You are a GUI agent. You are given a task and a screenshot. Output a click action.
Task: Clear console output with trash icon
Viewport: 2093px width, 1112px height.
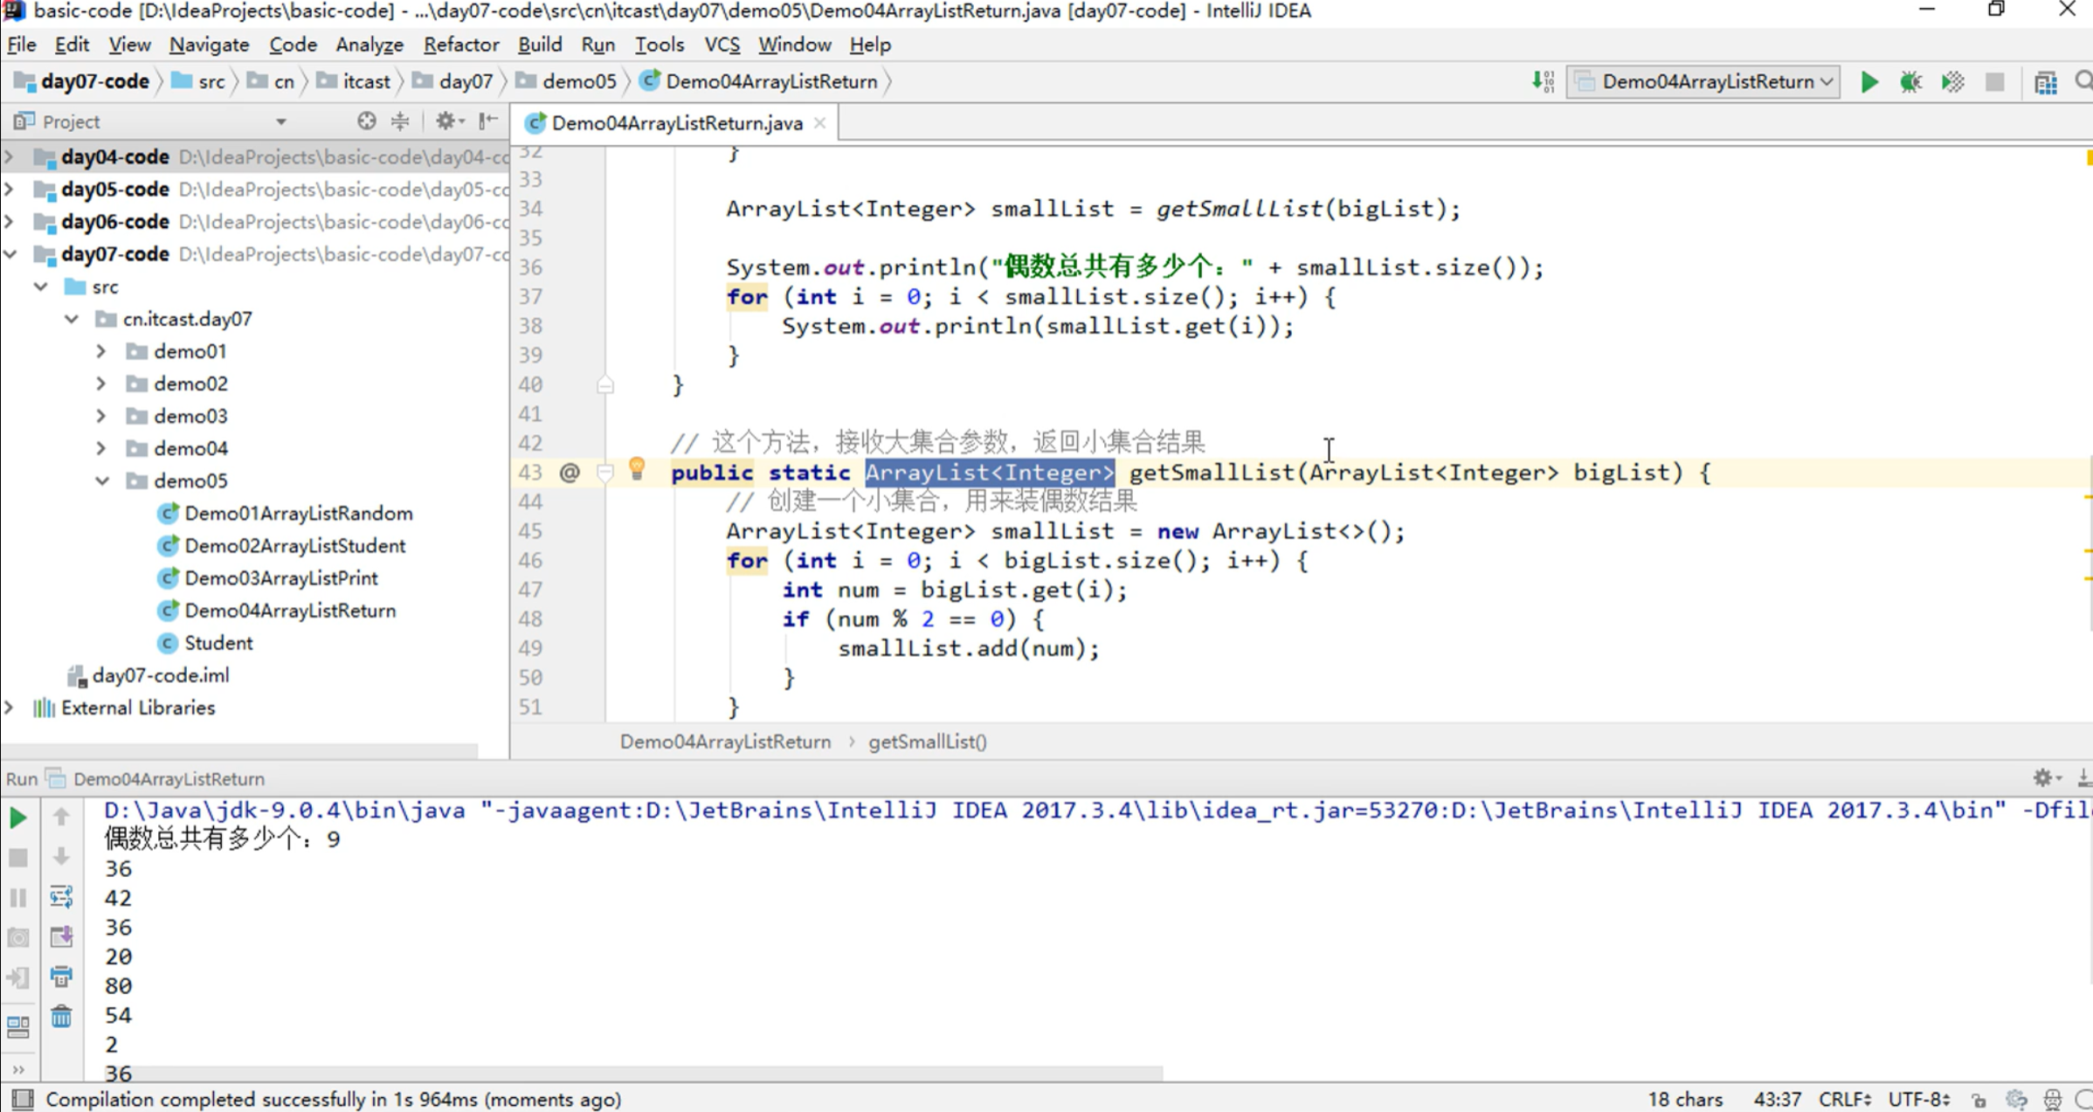61,1017
